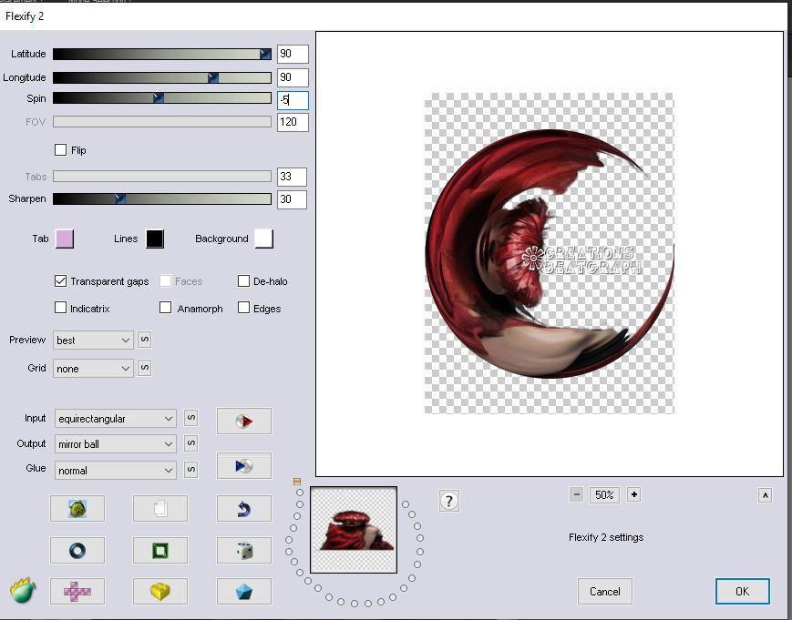
Task: Click the S button next to Glue
Action: click(190, 470)
